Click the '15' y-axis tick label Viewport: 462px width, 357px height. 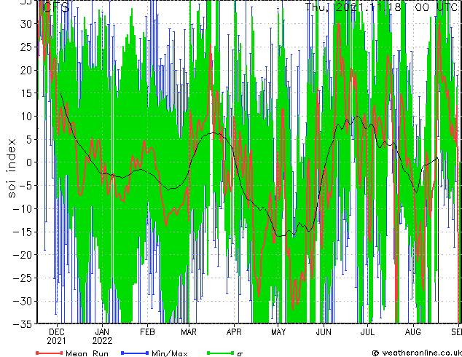26,93
